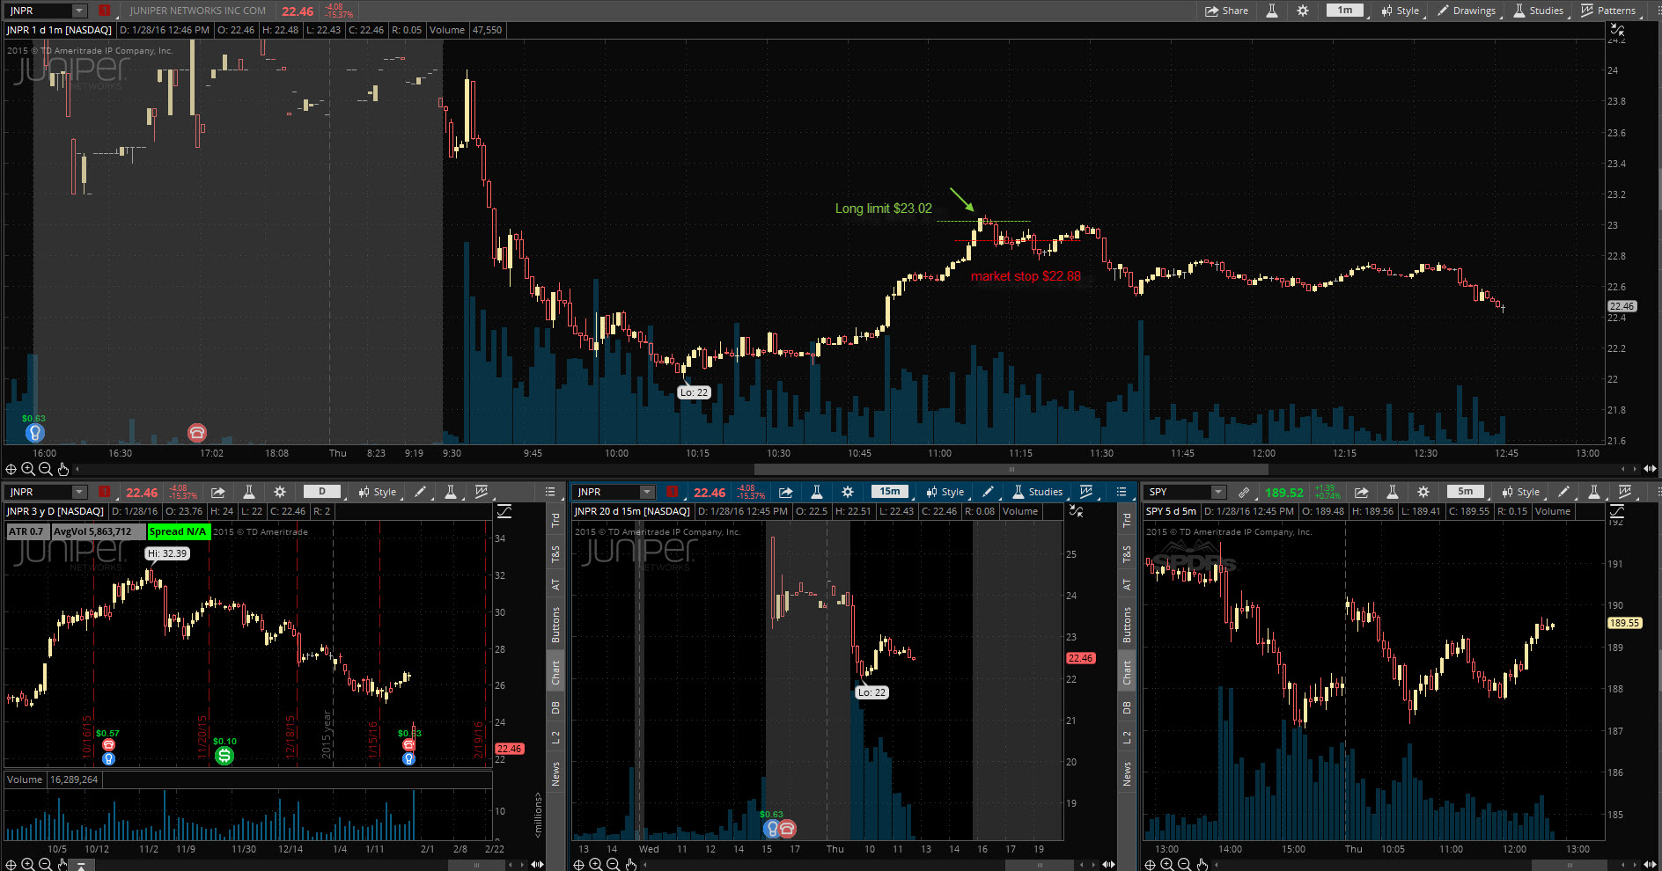Select pencil drawings icon in daily chart

[x=420, y=492]
